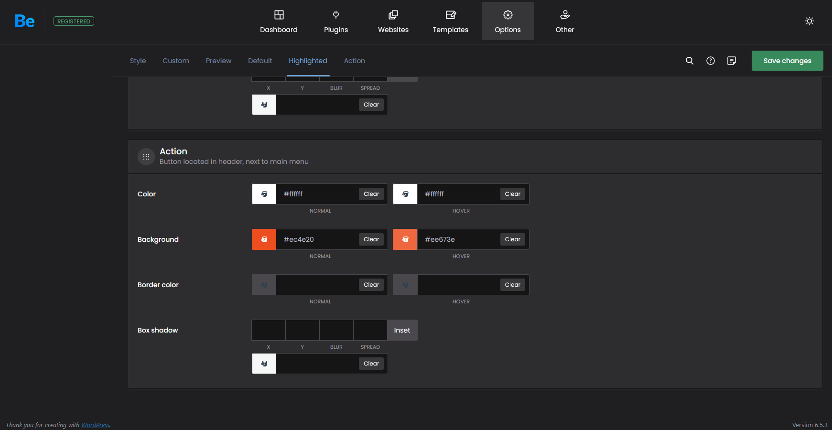This screenshot has height=430, width=832.
Task: Click the Action section heading
Action: click(x=173, y=151)
